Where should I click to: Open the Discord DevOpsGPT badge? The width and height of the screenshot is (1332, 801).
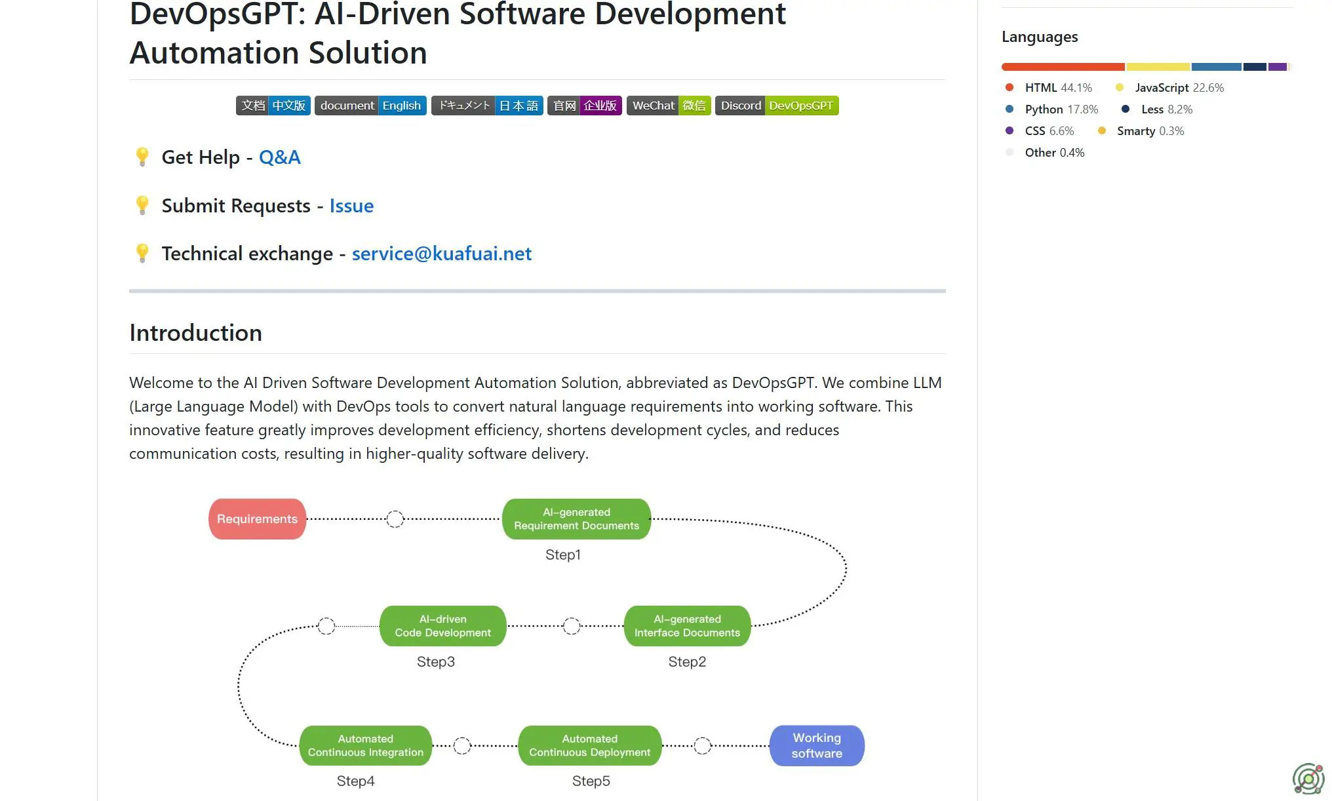click(x=777, y=106)
